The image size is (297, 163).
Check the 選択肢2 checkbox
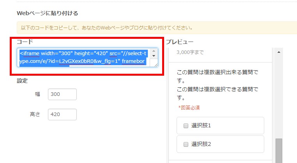click(186, 144)
